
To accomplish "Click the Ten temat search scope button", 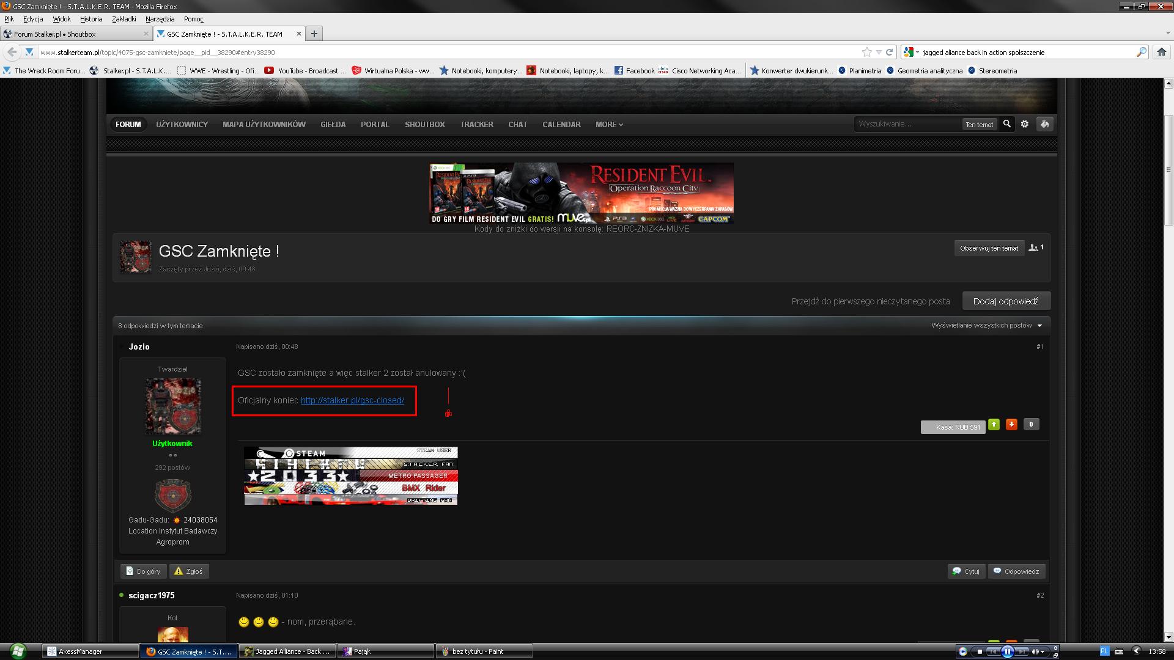I will click(979, 124).
